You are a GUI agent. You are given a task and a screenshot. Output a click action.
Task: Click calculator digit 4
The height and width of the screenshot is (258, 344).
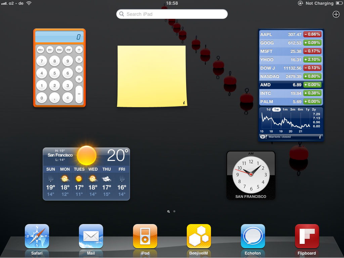tap(42, 73)
